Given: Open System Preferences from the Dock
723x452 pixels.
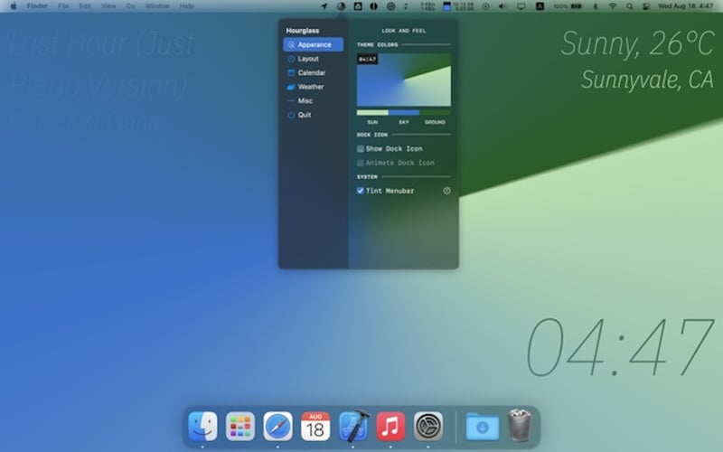Looking at the screenshot, I should point(428,426).
